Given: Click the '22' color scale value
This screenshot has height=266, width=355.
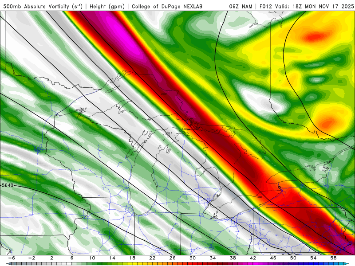Looking at the screenshot, I should tap(152, 258).
